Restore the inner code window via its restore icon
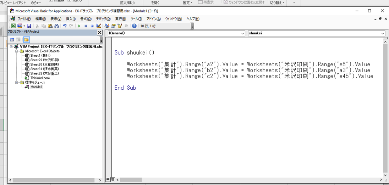Viewport: 389px width, 185px height. [380, 19]
